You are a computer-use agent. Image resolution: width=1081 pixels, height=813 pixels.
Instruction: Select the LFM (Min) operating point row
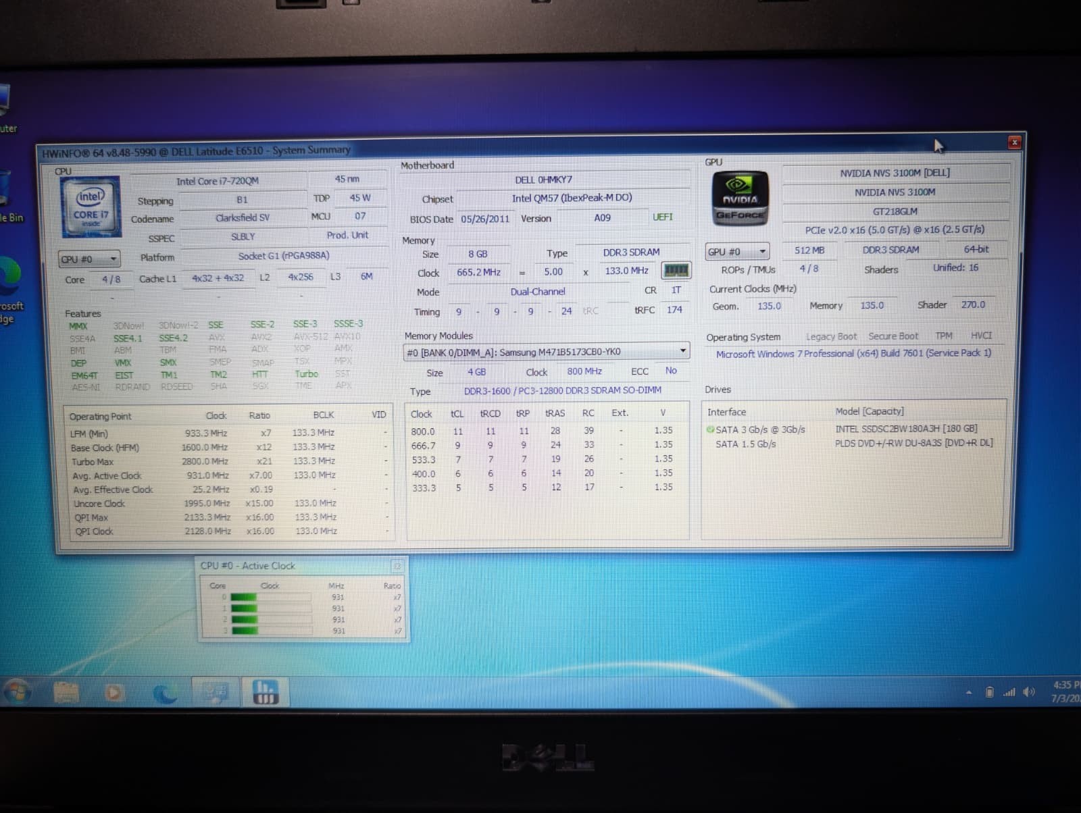[230, 433]
